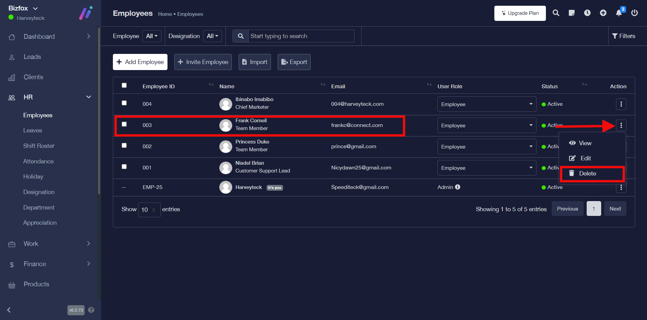Check the box for employee 003

[x=124, y=124]
